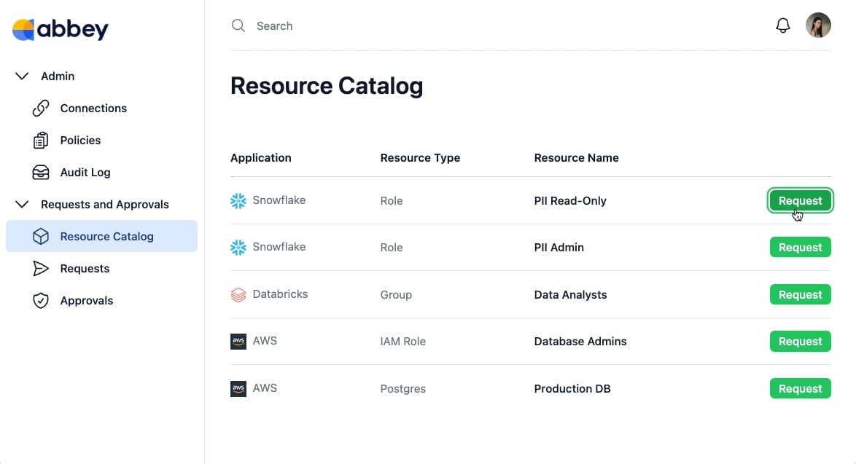
Task: Click the Snowflake icon on PII Read-Only row
Action: [238, 200]
